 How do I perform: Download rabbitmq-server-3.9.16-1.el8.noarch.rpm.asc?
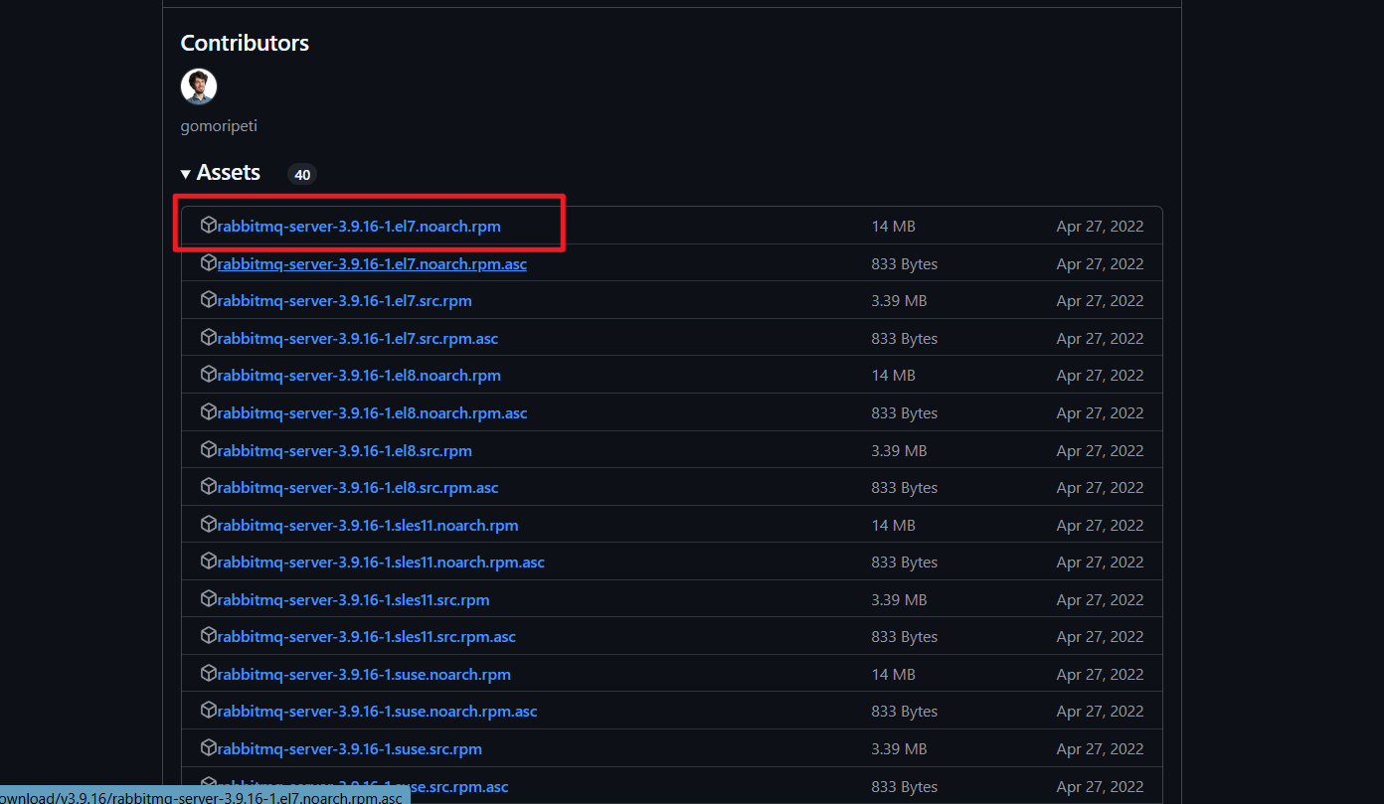coord(372,413)
